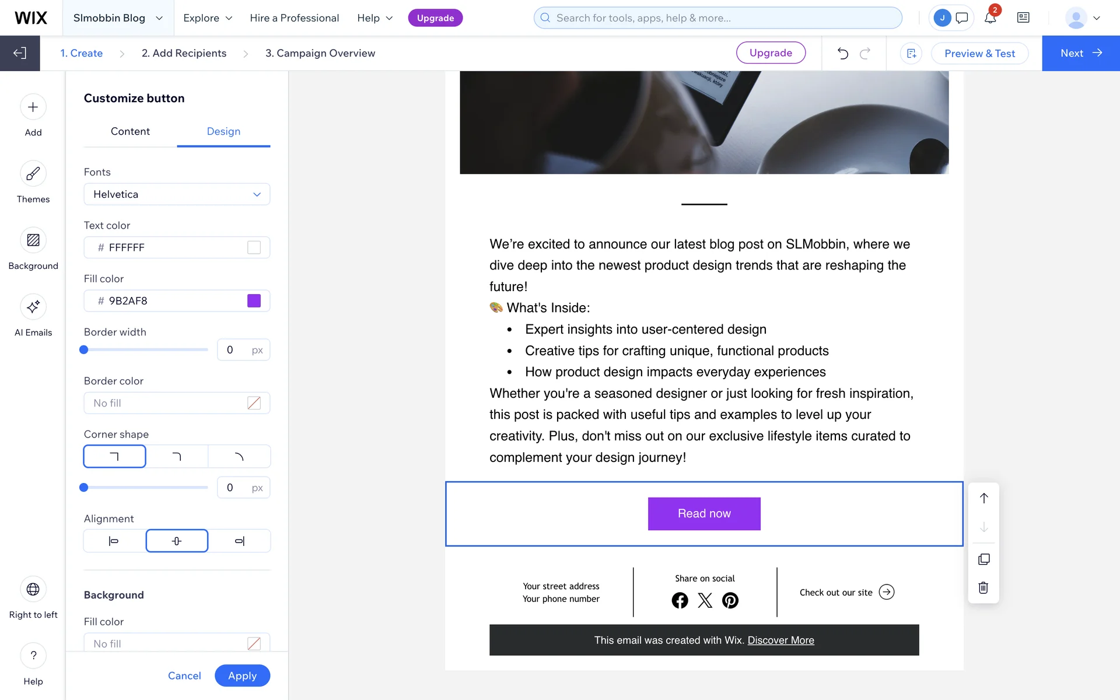Expand the Helvetica fonts dropdown

[177, 194]
